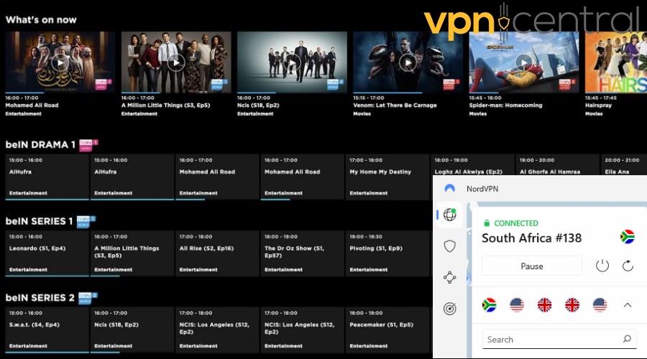The image size is (647, 359).
Task: Select South Africa flag in recent connections
Action: 489,305
